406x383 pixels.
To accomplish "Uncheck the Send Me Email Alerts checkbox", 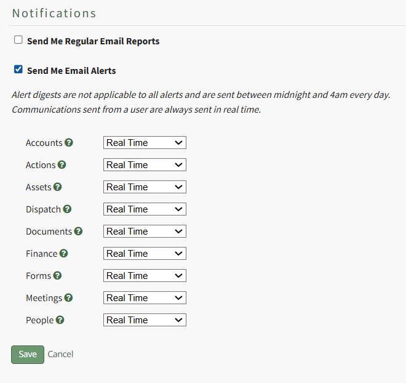I will pyautogui.click(x=18, y=70).
